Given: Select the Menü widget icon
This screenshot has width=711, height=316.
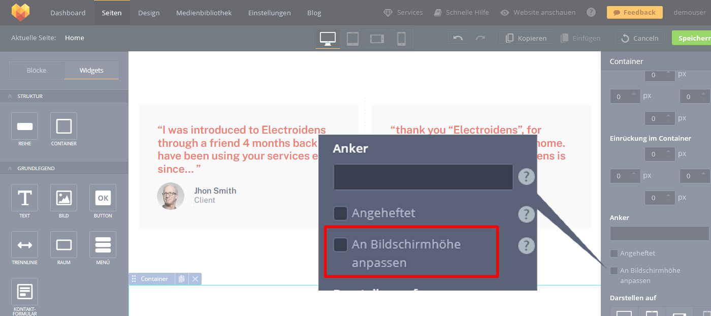Looking at the screenshot, I should pyautogui.click(x=103, y=245).
